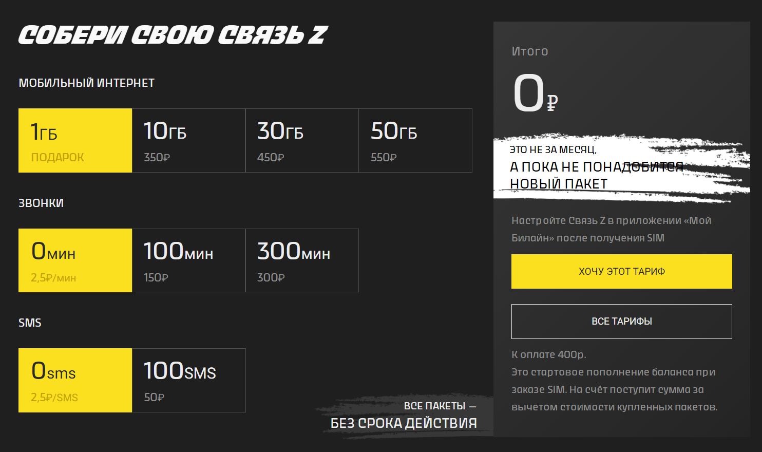Click the white "Это не за месяц" banner
Viewport: 762px width, 452px height.
596,167
